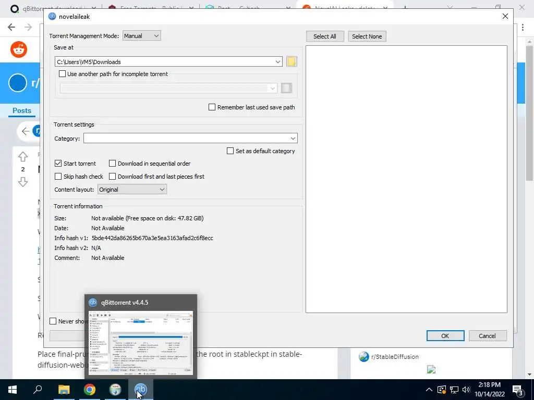Click Chrome forward arrow button
Image resolution: width=534 pixels, height=400 pixels.
pyautogui.click(x=28, y=27)
